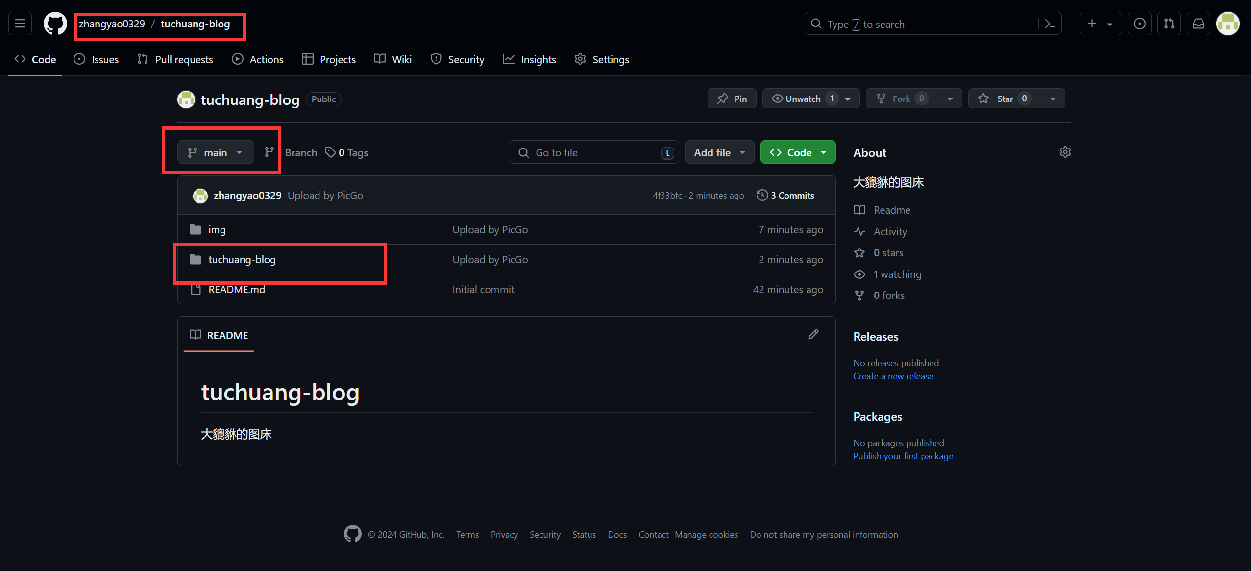
Task: Open the hamburger navigation menu
Action: coord(20,24)
